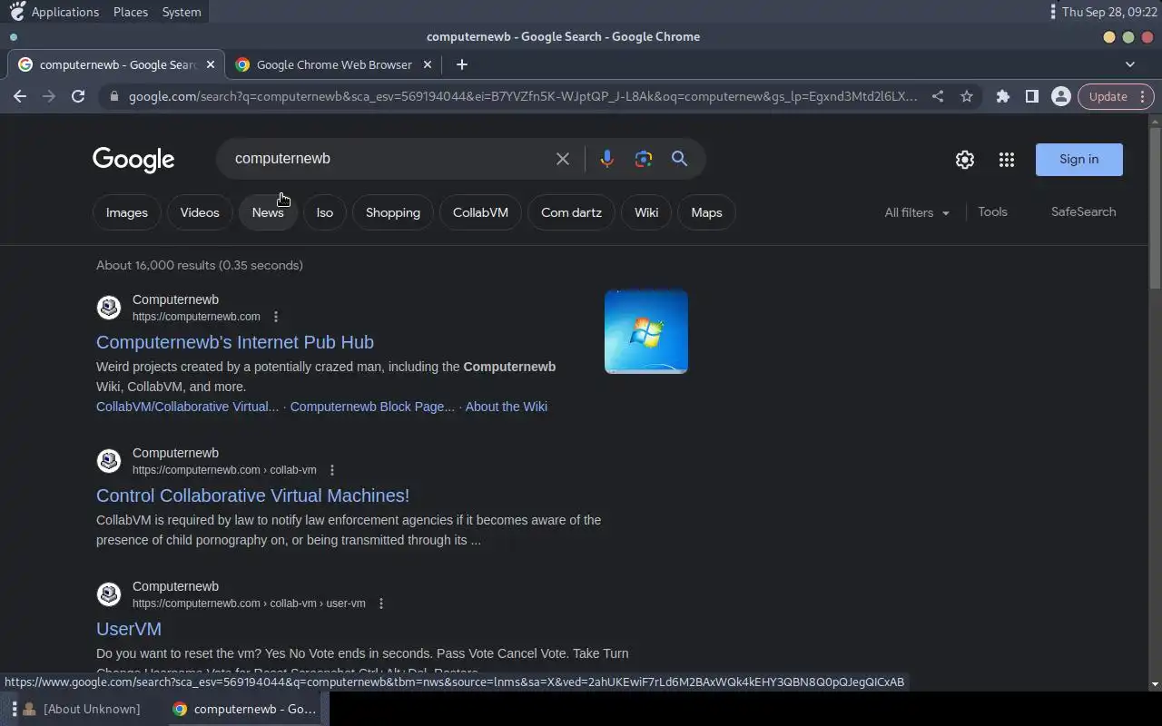Filter results by Videos
Image resolution: width=1162 pixels, height=726 pixels.
pos(200,212)
